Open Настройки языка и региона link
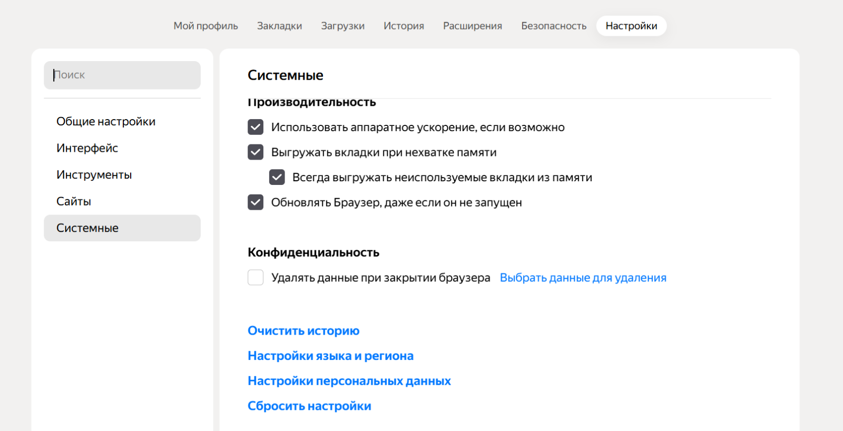 coord(330,356)
